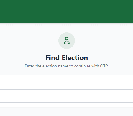
Task: Click the pale circular avatar badge
Action: [67, 41]
